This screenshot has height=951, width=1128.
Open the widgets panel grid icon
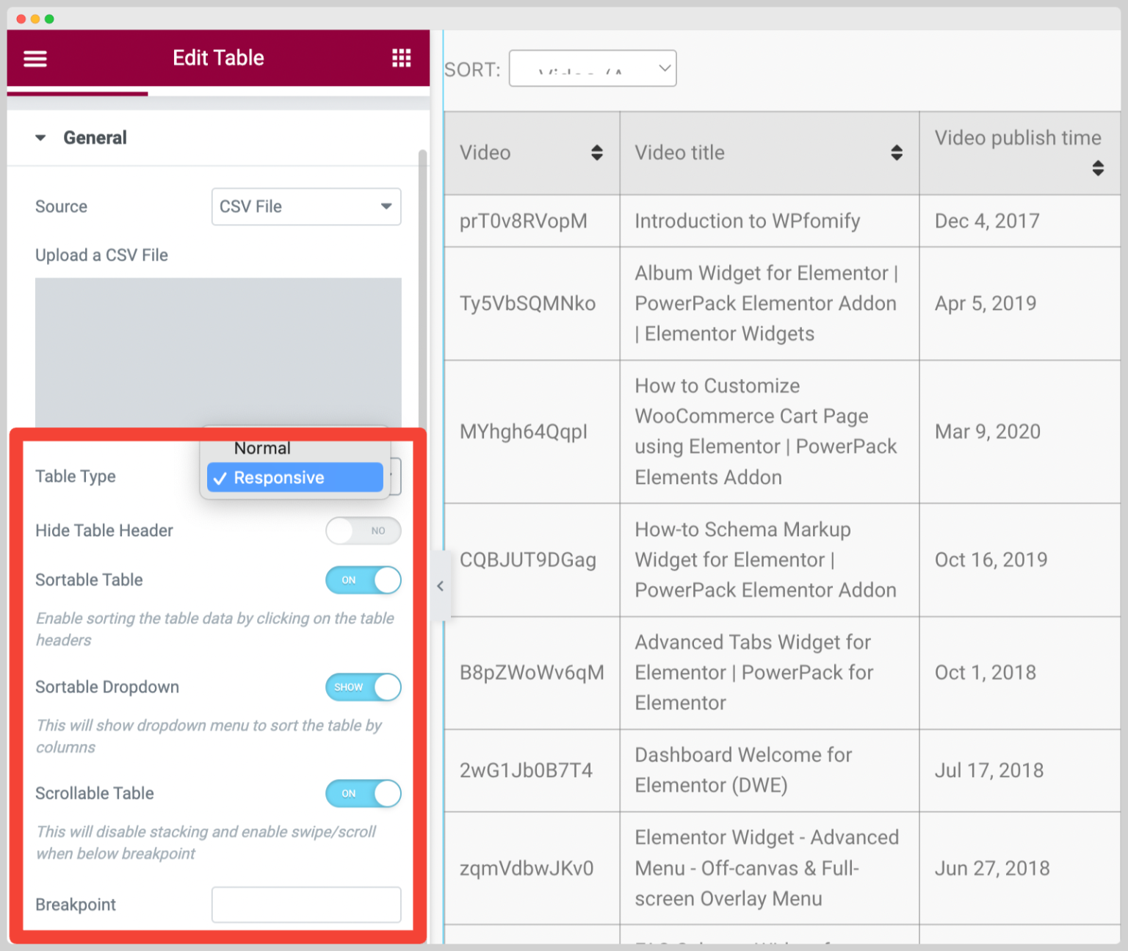tap(401, 58)
